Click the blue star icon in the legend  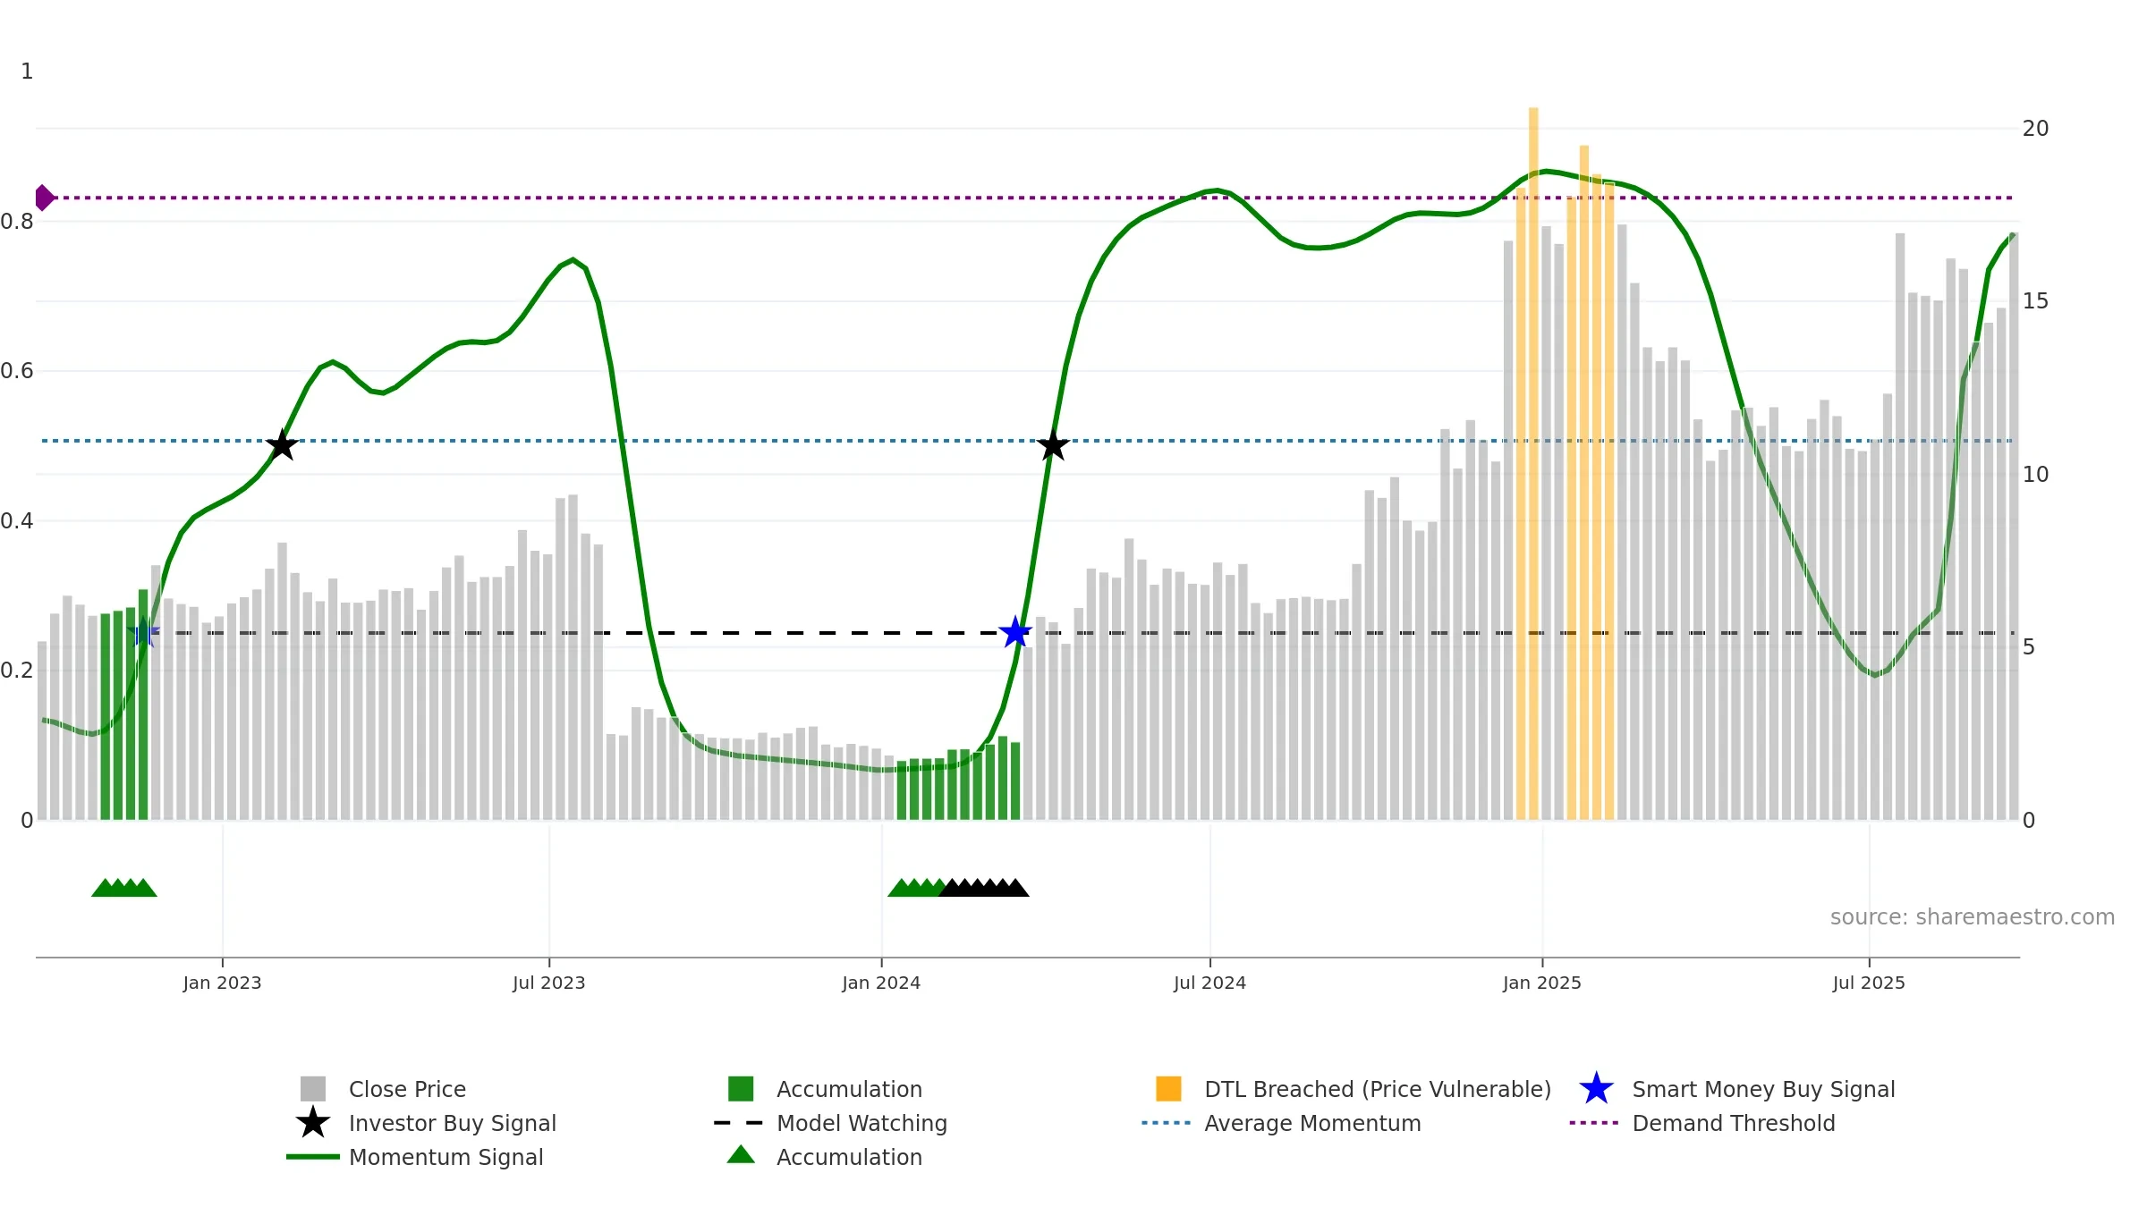coord(1596,1089)
